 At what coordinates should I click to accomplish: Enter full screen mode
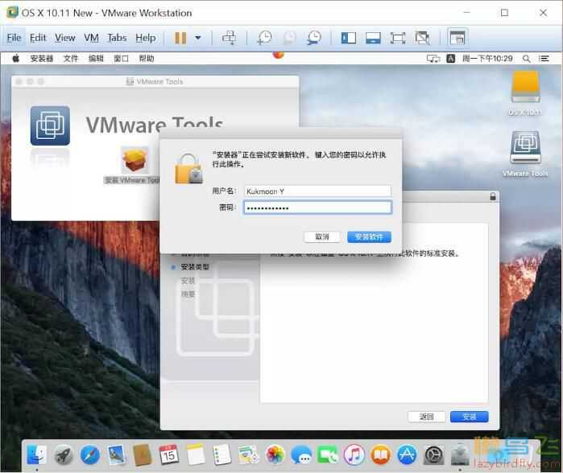coord(398,38)
